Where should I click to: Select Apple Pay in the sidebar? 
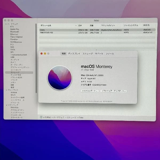coord(15,29)
